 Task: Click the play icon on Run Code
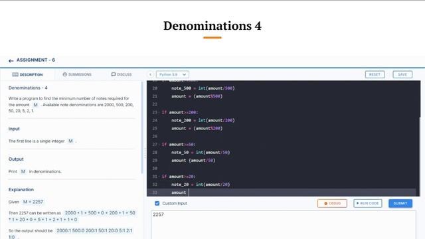pyautogui.click(x=358, y=203)
